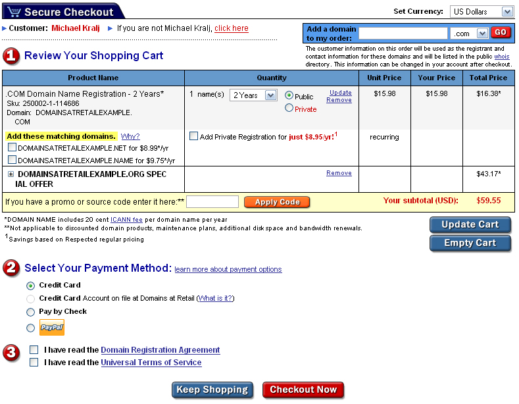Viewport: 519px width, 404px height.
Task: Focus the promo or source code field
Action: (x=212, y=201)
